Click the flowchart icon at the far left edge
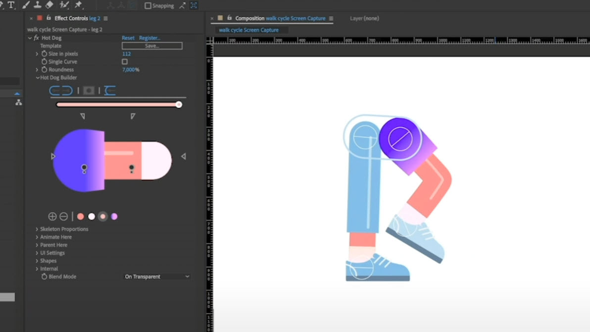 pyautogui.click(x=18, y=102)
